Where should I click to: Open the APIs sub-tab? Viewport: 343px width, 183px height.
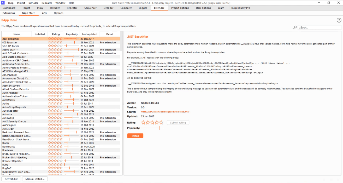[44, 13]
